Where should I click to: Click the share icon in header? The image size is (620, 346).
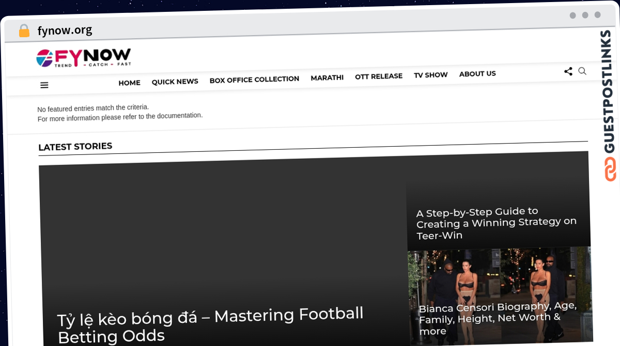568,72
